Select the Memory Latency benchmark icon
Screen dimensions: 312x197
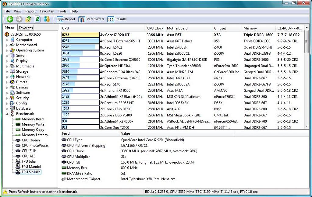point(18,135)
